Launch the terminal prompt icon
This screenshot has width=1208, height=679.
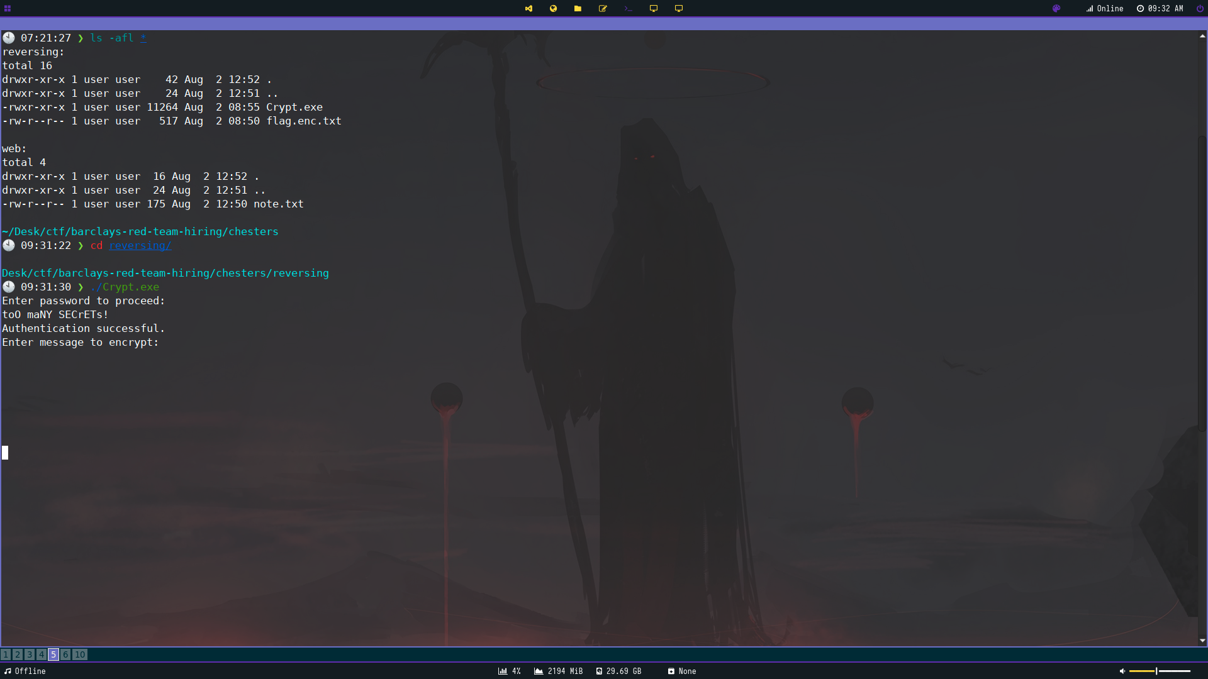[628, 9]
